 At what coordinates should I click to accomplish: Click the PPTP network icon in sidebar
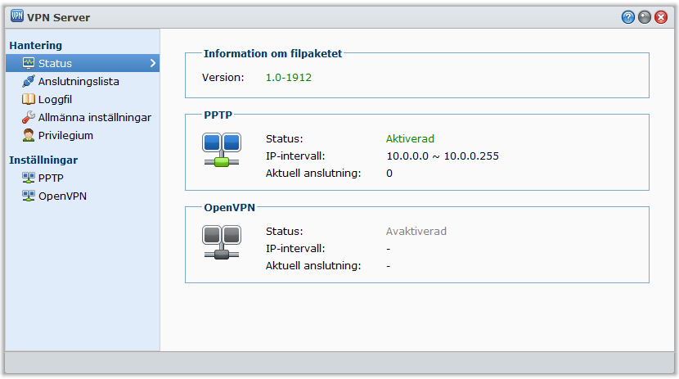pyautogui.click(x=29, y=178)
